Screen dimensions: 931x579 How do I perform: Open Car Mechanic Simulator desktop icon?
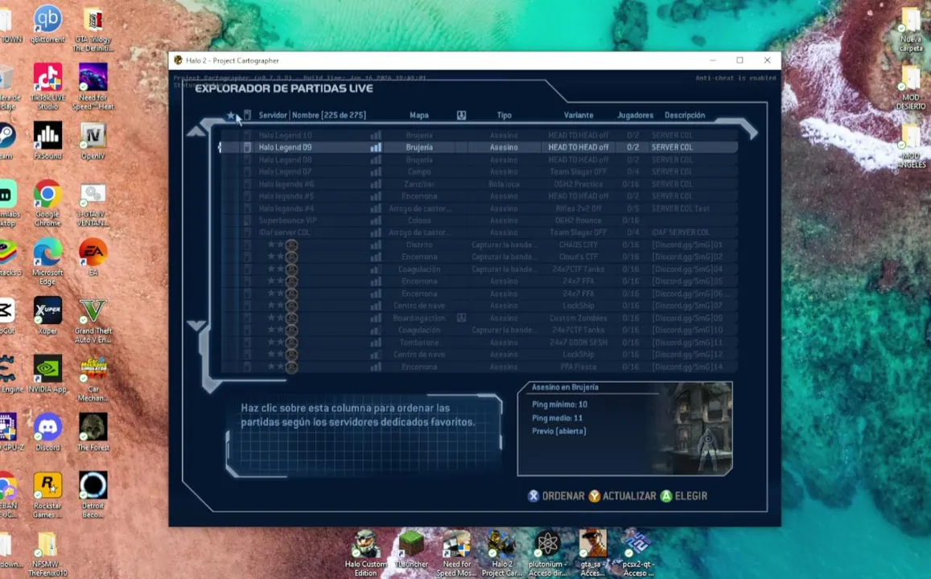click(x=93, y=379)
